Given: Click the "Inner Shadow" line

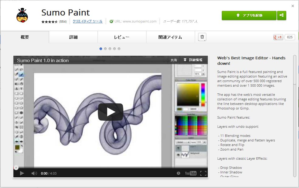Looking at the screenshot, I should 230,172.
